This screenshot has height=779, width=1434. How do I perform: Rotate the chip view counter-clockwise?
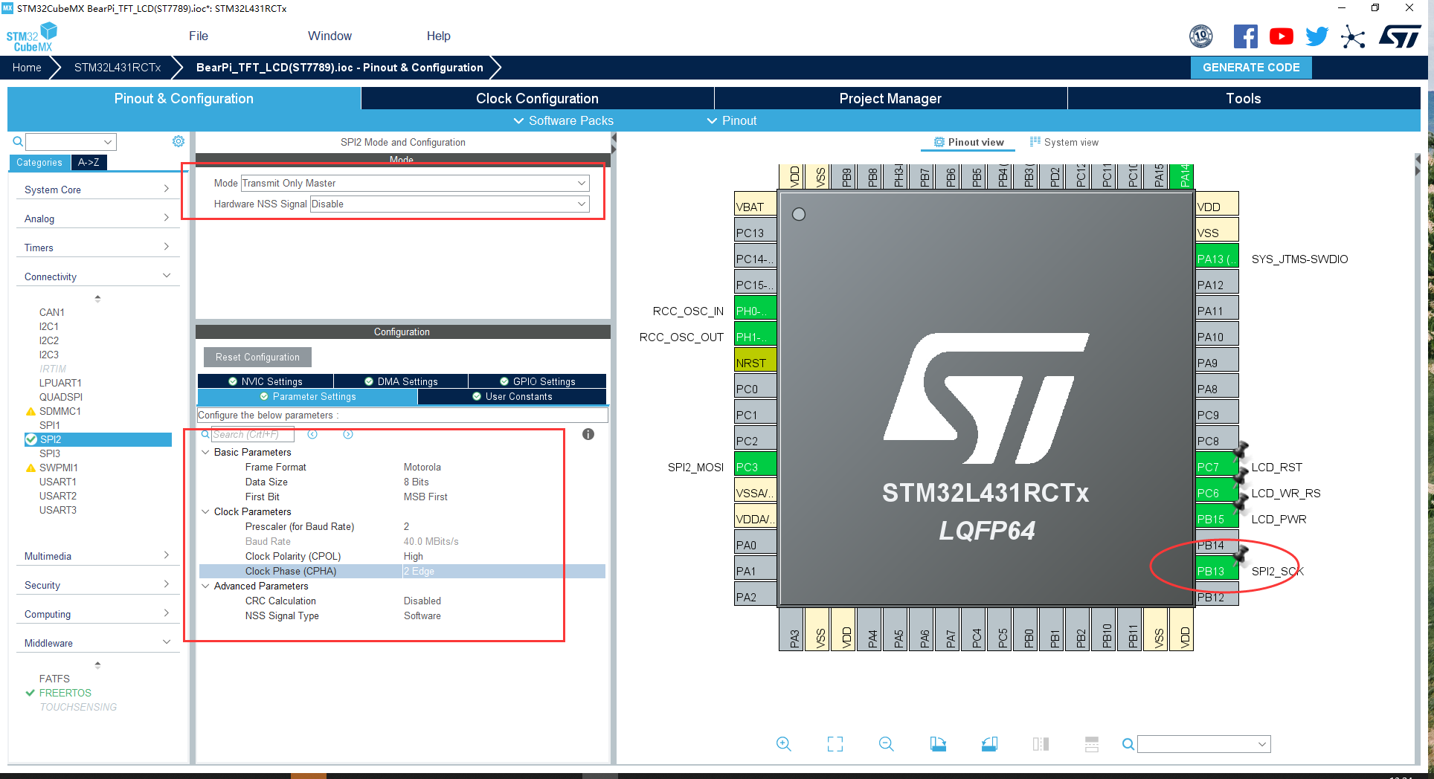click(x=989, y=744)
